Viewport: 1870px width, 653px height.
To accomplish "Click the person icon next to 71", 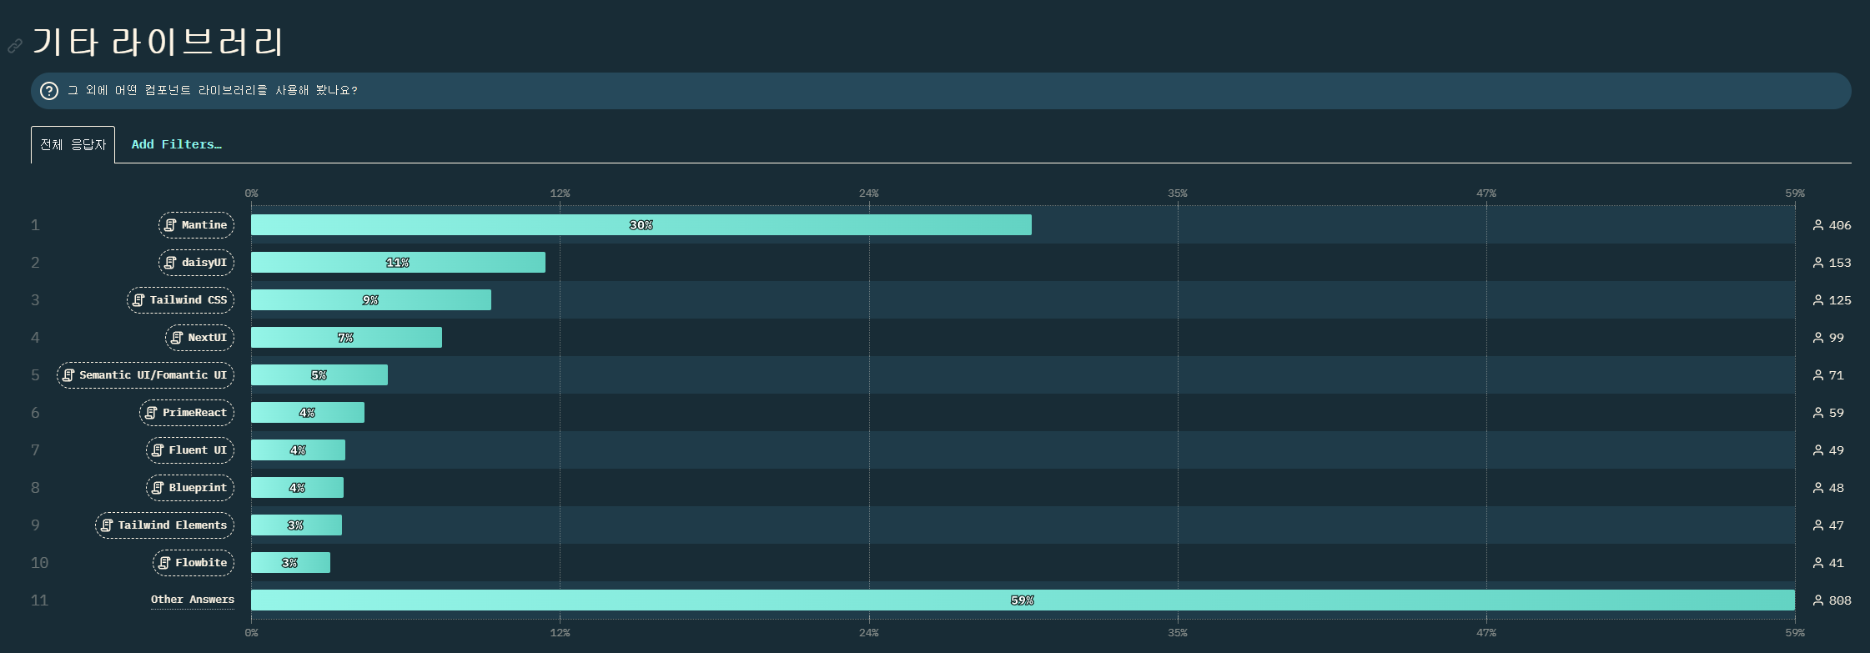I will pos(1818,375).
